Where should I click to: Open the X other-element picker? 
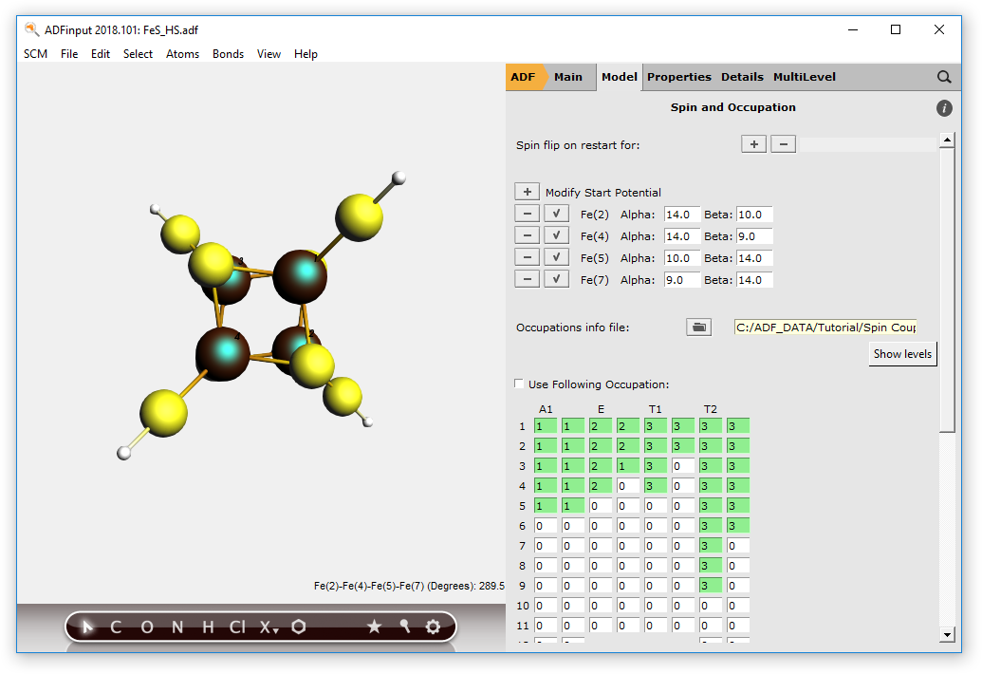(x=269, y=627)
